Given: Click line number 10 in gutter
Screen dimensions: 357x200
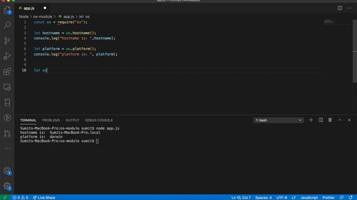Looking at the screenshot, I should (24, 71).
